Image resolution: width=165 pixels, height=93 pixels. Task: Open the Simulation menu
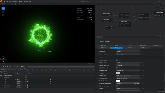click(x=15, y=1)
